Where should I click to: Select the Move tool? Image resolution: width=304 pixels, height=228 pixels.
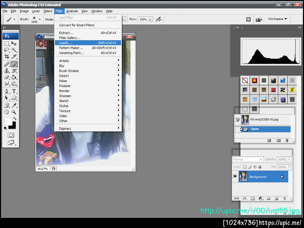14,44
